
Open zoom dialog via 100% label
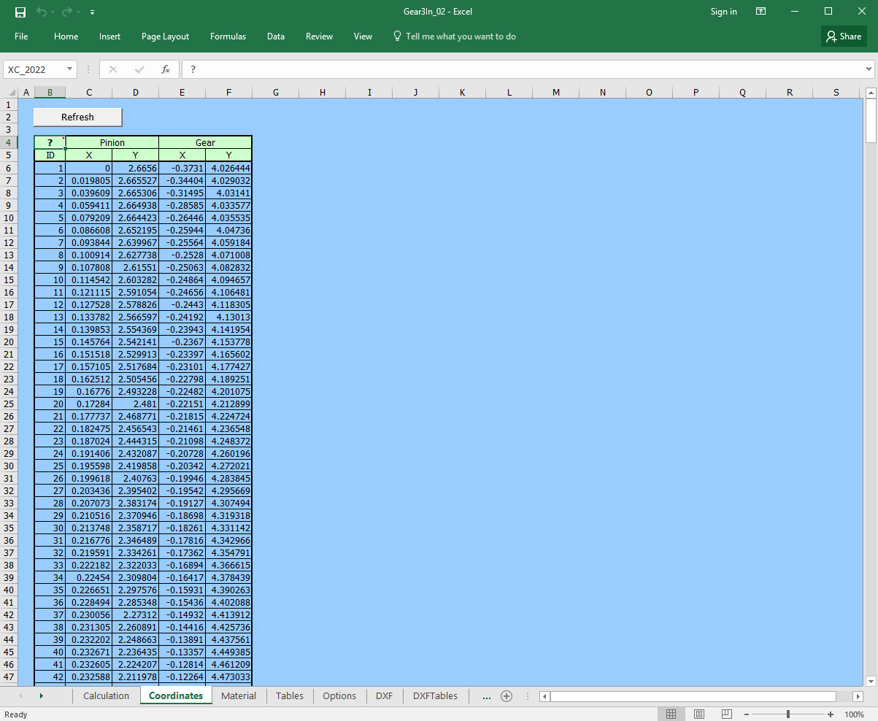pyautogui.click(x=854, y=714)
